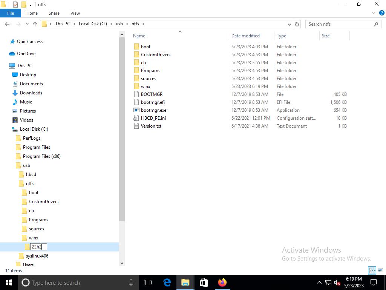Switch to Large icons view layout
This screenshot has width=386, height=290.
[380, 270]
